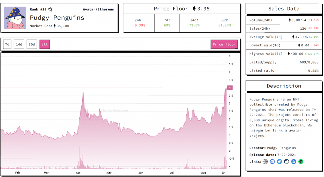The width and height of the screenshot is (324, 177).
Task: Click the Avatar/Ethereum category label
Action: click(98, 9)
